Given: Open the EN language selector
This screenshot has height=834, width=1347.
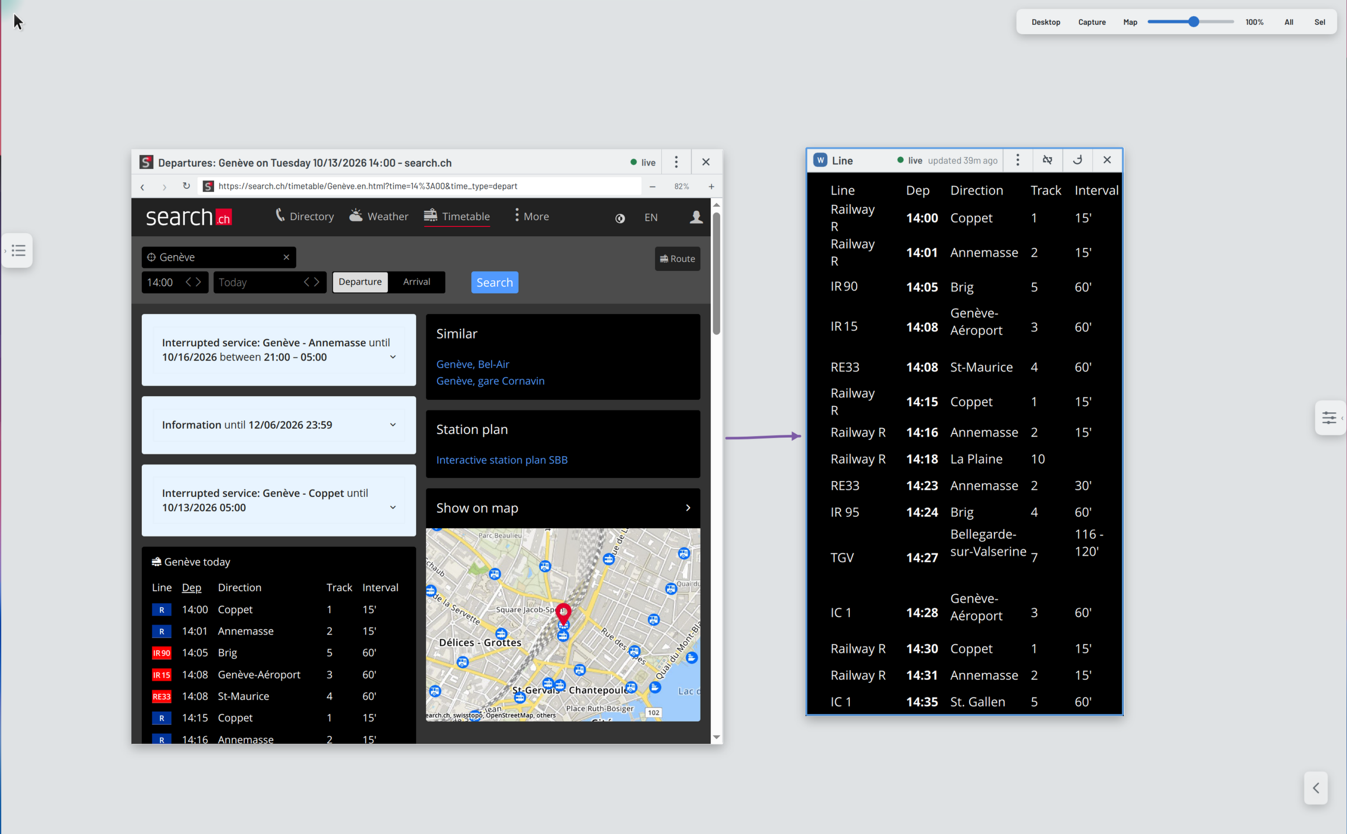Looking at the screenshot, I should [x=651, y=217].
